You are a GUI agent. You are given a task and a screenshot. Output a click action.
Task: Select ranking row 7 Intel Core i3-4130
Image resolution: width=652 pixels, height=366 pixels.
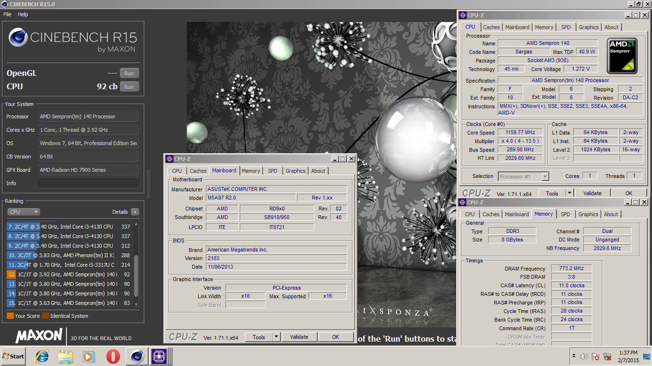[69, 227]
